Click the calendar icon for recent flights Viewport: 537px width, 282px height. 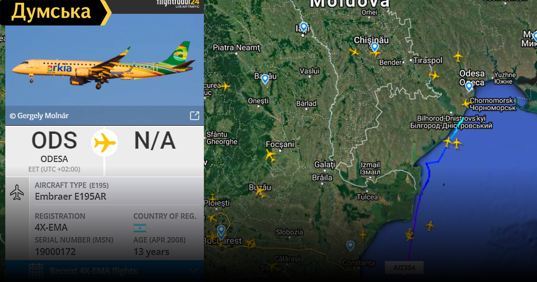(x=36, y=271)
